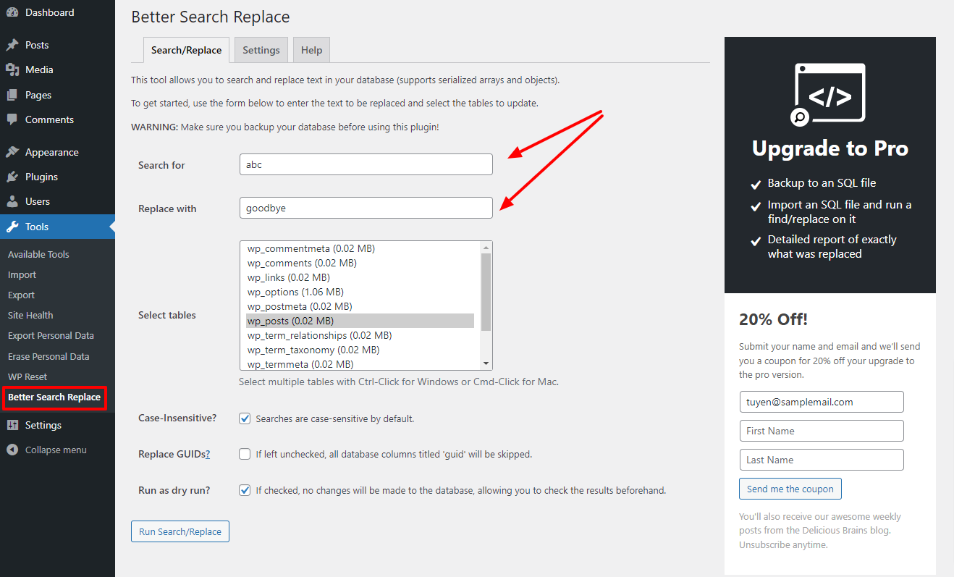This screenshot has height=577, width=954.
Task: Open Available Tools submenu item
Action: (38, 254)
